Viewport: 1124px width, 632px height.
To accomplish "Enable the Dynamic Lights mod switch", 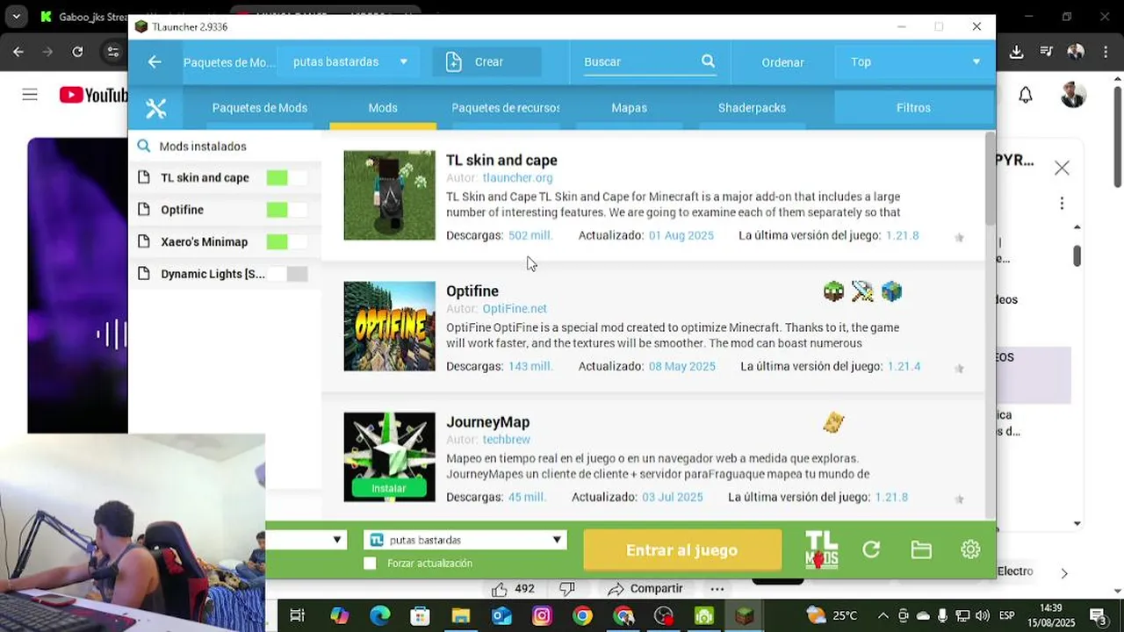I will click(287, 274).
